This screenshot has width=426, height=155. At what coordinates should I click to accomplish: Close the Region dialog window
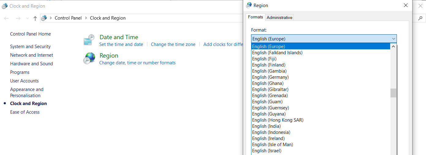pos(406,6)
